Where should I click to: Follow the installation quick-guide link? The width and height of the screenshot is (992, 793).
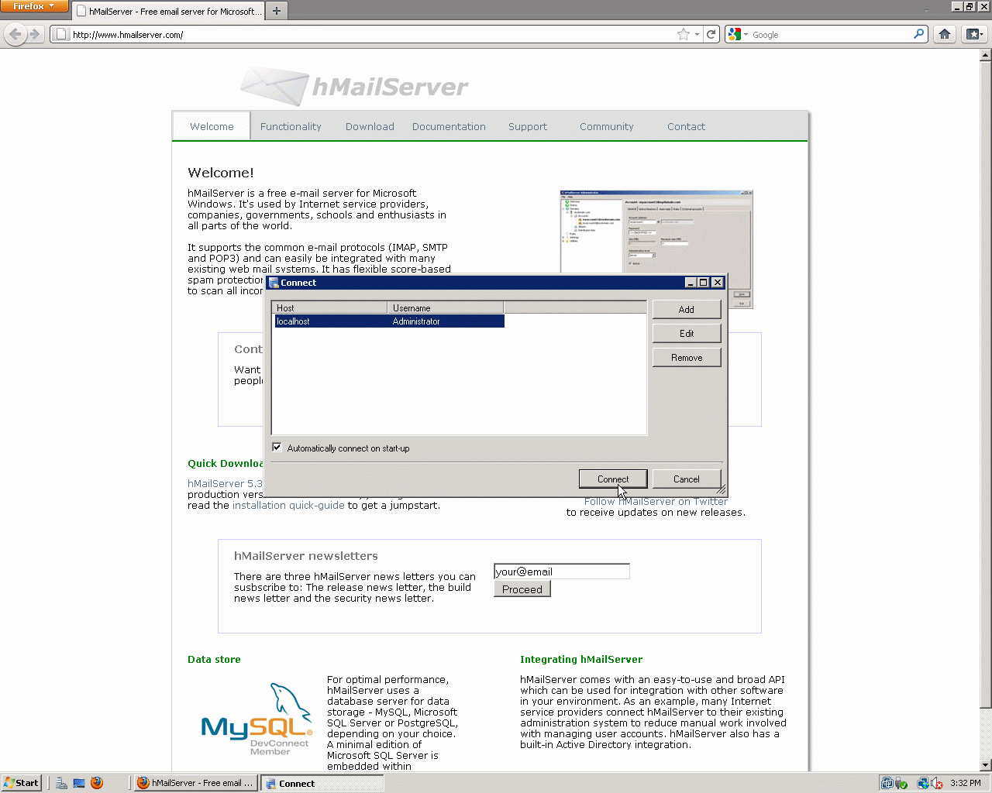click(x=288, y=505)
